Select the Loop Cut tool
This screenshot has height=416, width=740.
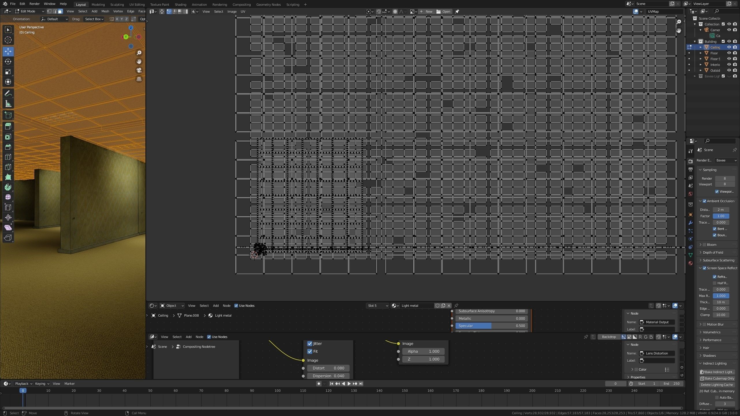(8, 157)
